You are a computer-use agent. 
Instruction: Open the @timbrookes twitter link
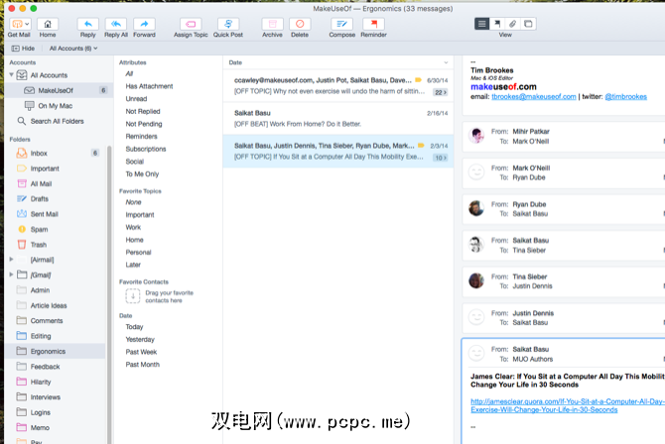[625, 96]
